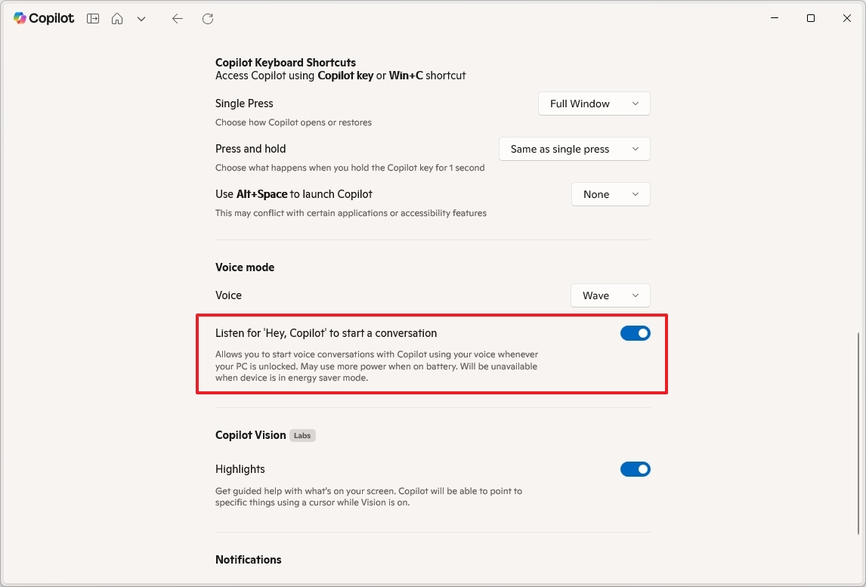Open the 'Same as single press' dropdown
866x587 pixels.
[574, 149]
